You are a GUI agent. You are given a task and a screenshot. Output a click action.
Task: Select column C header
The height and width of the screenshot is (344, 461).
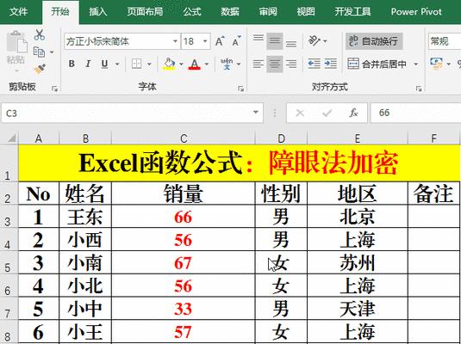[x=184, y=138]
